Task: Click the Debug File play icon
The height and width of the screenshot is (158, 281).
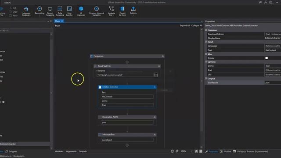Action: 2,9
